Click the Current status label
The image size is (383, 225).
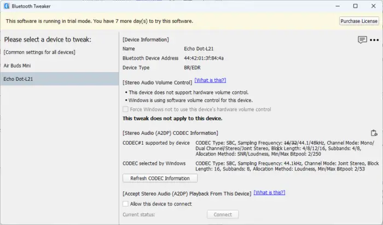point(139,215)
